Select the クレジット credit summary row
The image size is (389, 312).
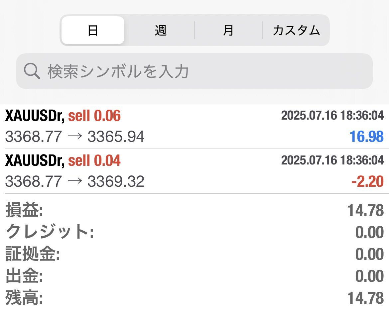[194, 232]
